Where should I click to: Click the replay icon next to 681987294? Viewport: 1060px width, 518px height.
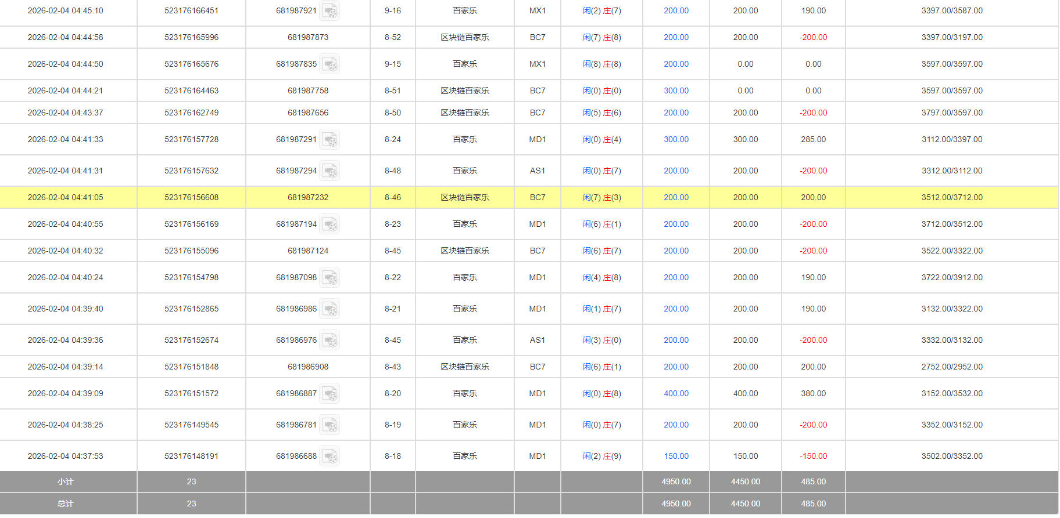pos(330,171)
